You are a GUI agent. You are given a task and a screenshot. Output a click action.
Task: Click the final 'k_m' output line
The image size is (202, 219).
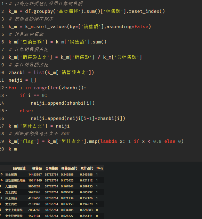click(13, 149)
